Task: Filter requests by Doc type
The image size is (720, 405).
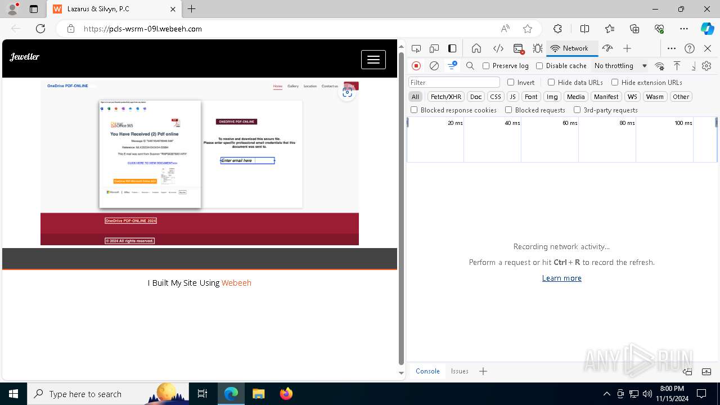Action: [476, 97]
